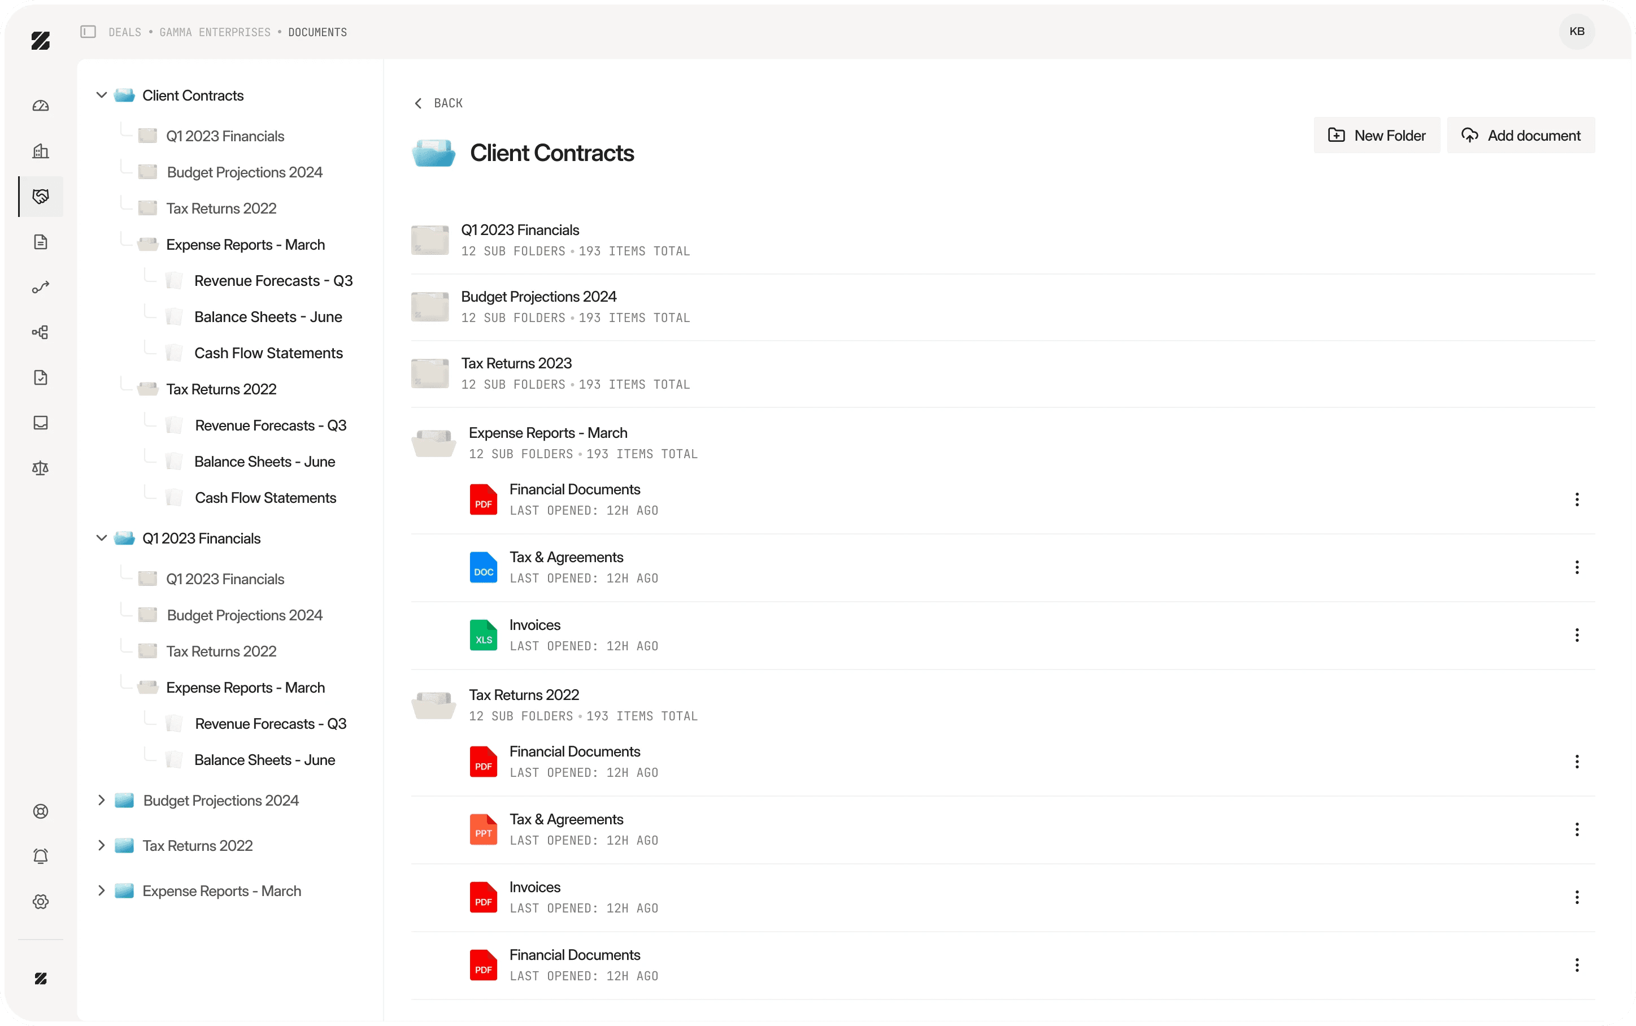This screenshot has height=1026, width=1636.
Task: Open more options for XLS Invoices row
Action: [1576, 635]
